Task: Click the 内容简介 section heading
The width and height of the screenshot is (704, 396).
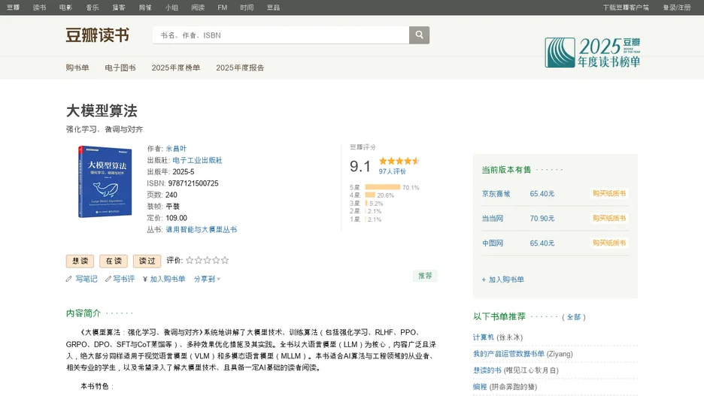Action: (x=83, y=313)
